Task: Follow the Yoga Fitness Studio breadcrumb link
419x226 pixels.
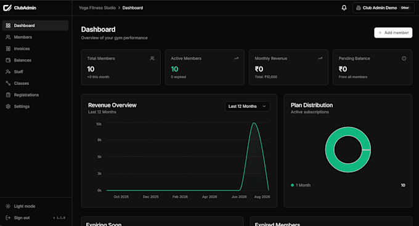Action: 97,8
